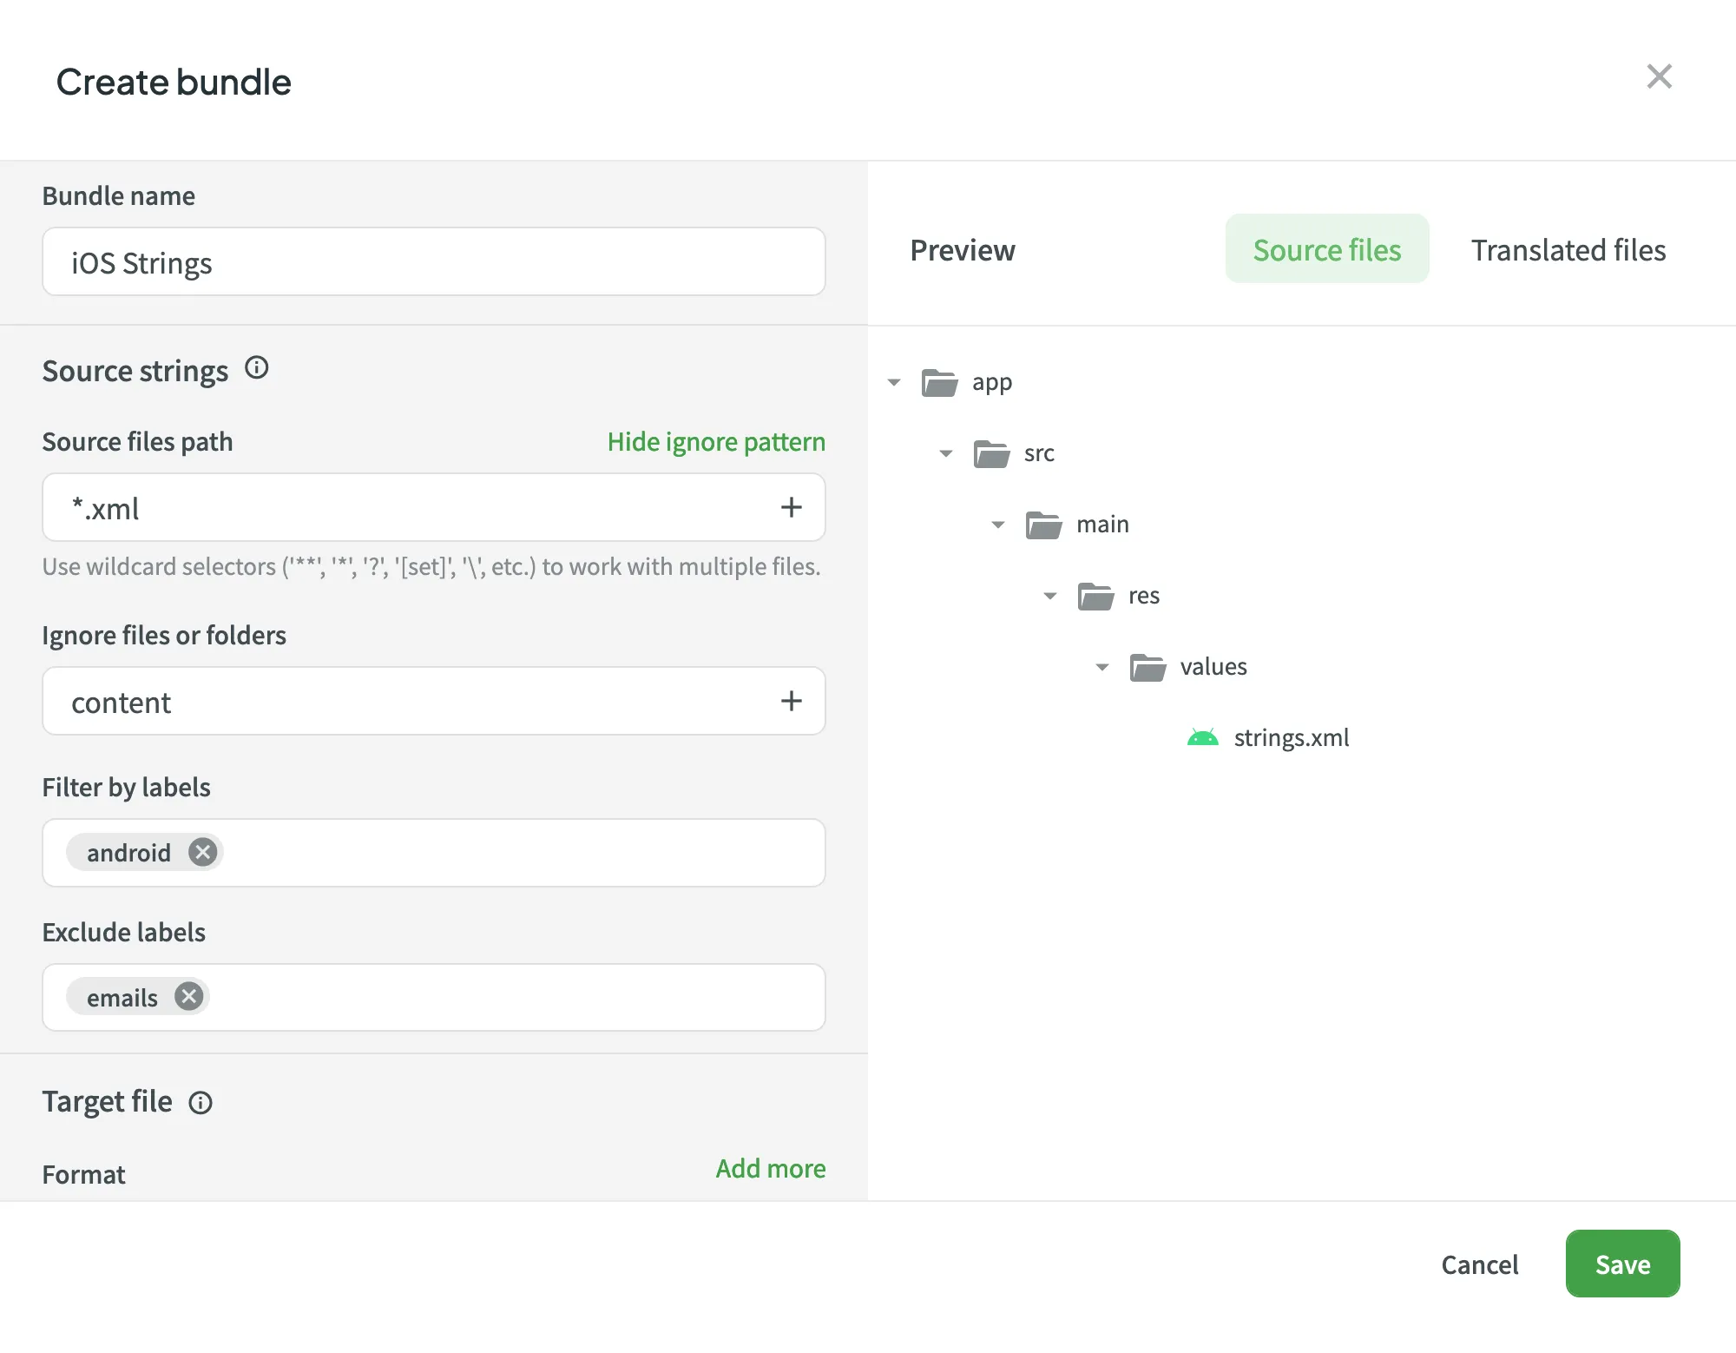This screenshot has height=1353, width=1736.
Task: Remove the emails exclude label
Action: (x=188, y=996)
